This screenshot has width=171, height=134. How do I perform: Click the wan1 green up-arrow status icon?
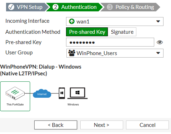(72, 21)
